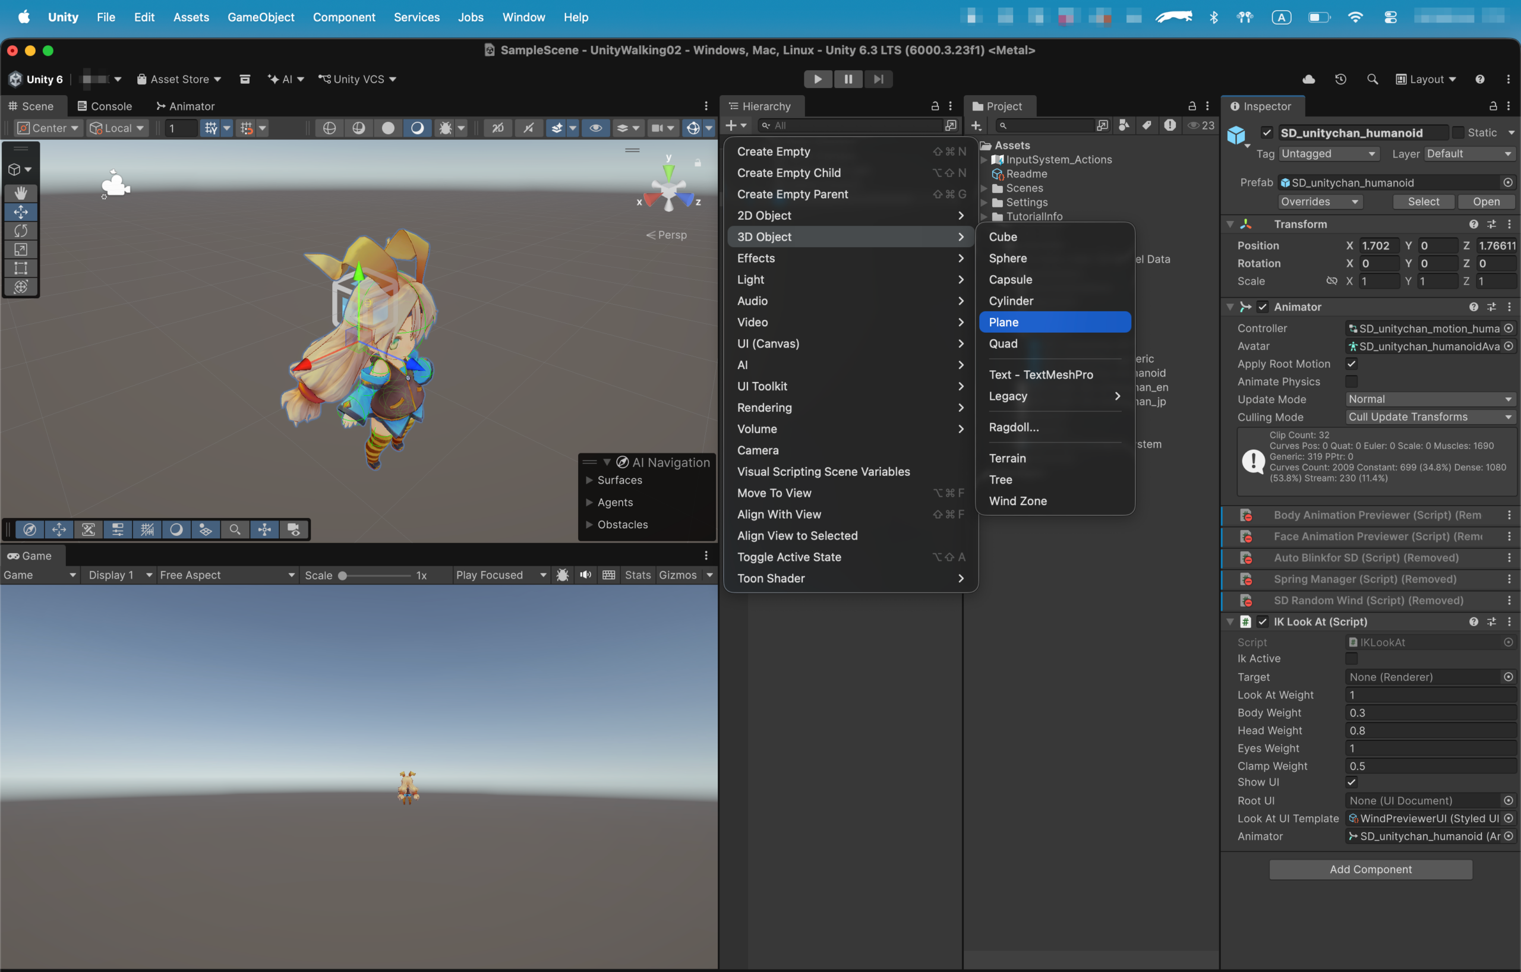Open Transform component help icon
Viewport: 1521px width, 972px height.
[1473, 224]
